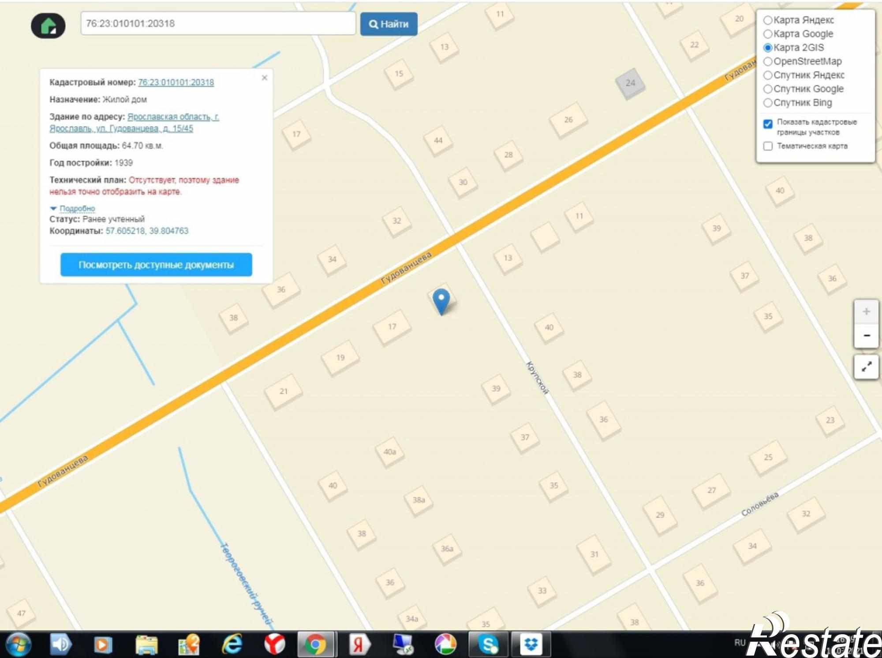882x658 pixels.
Task: Click the Найти search button
Action: (x=389, y=24)
